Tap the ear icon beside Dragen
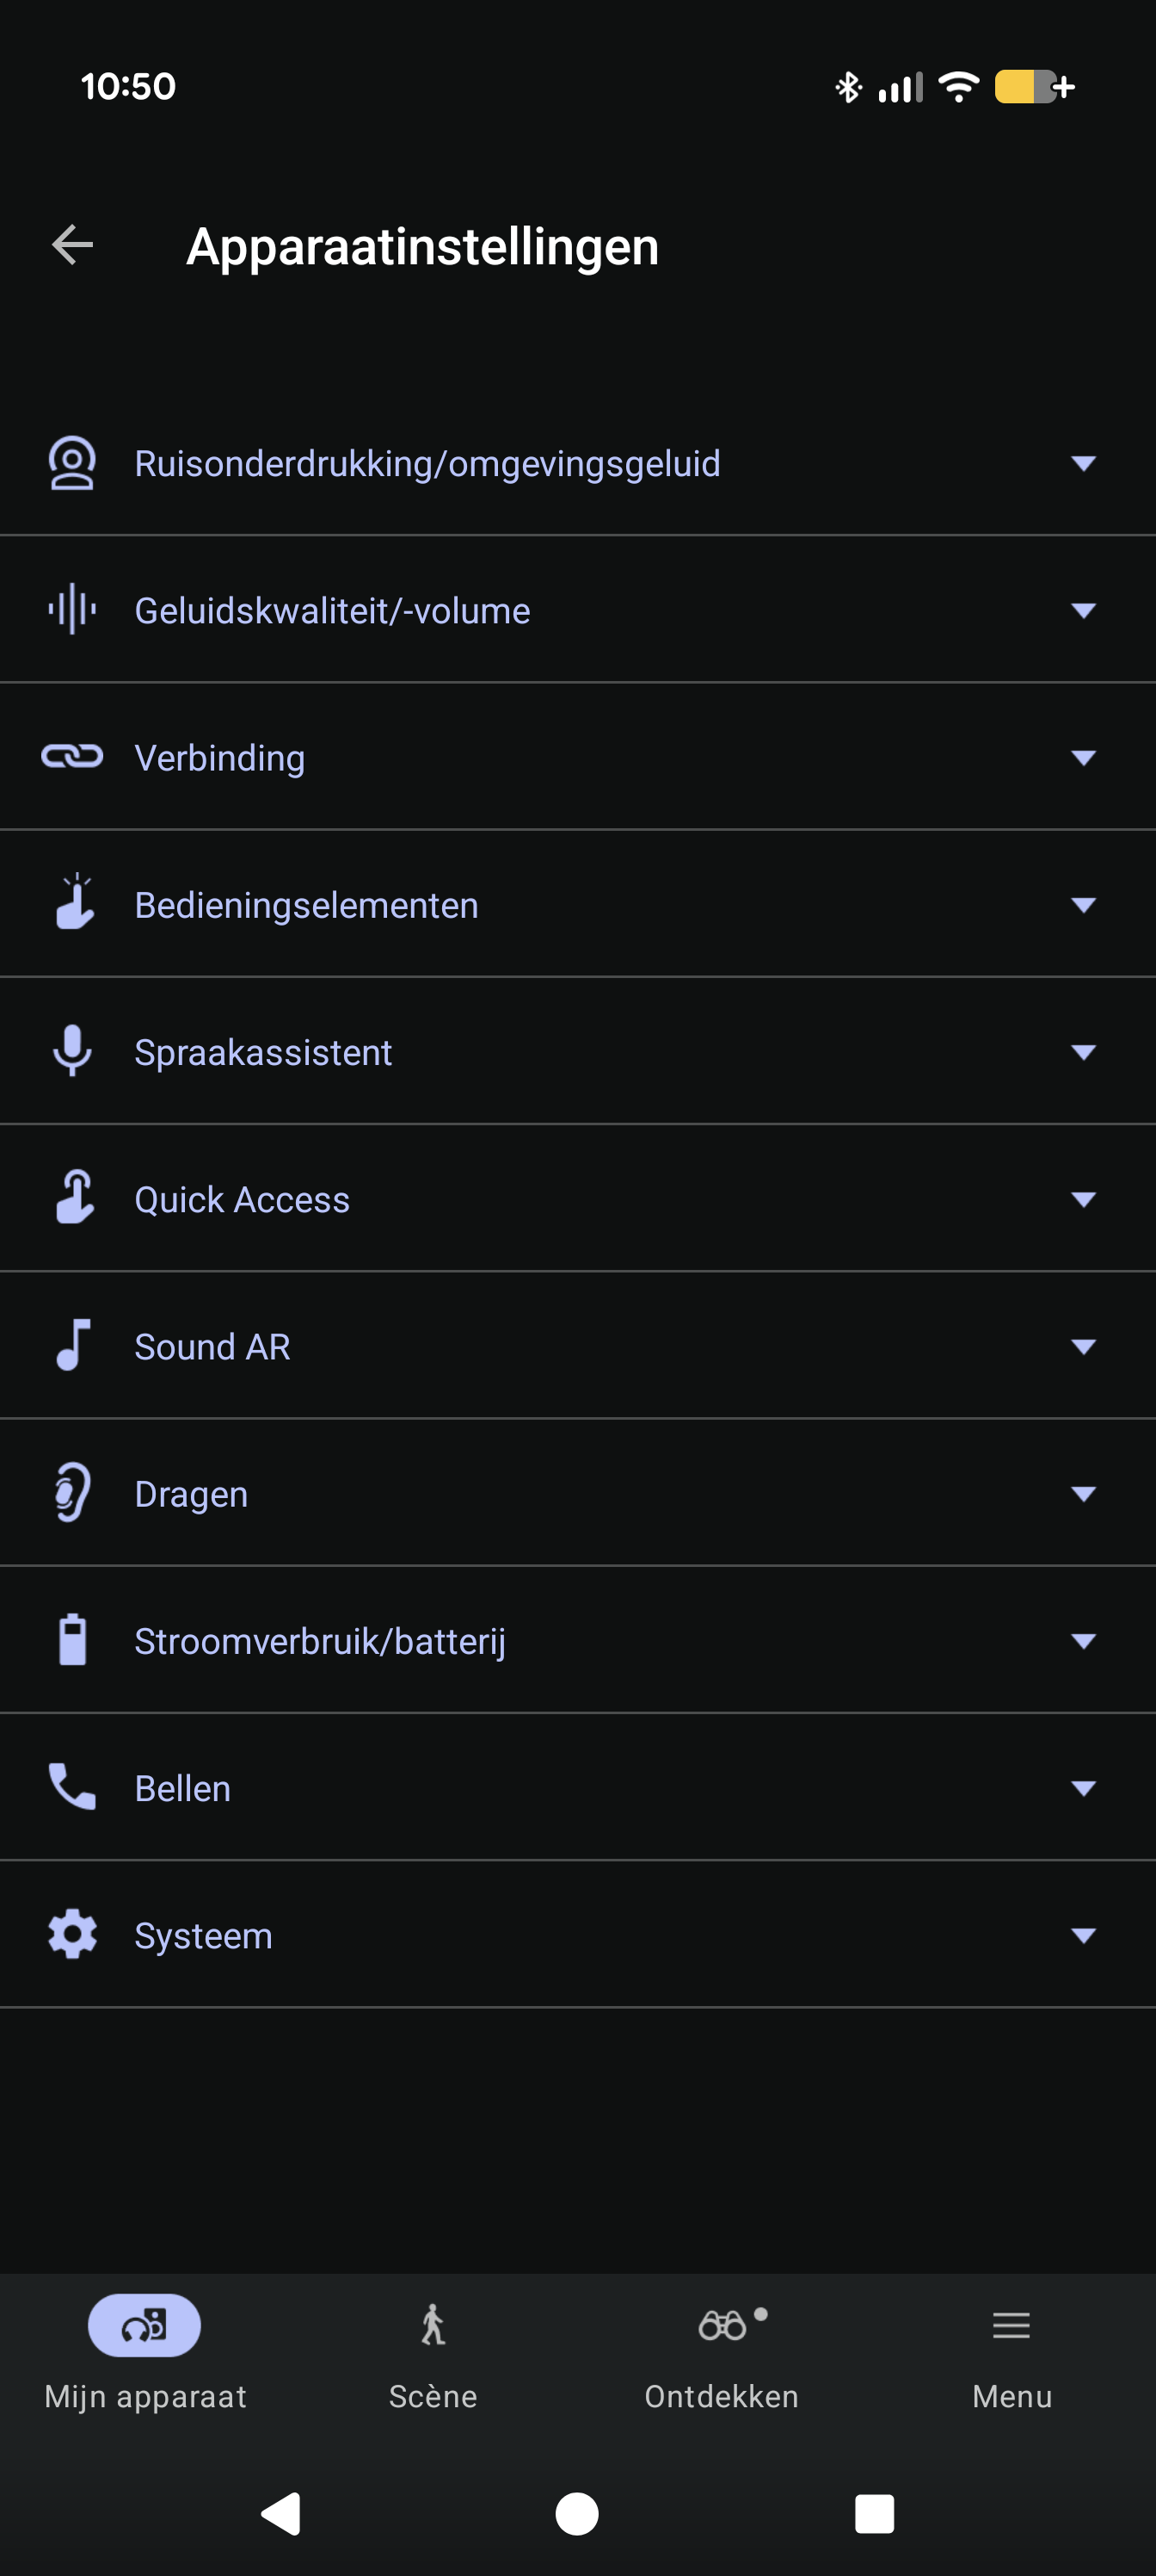This screenshot has width=1156, height=2576. [x=72, y=1492]
